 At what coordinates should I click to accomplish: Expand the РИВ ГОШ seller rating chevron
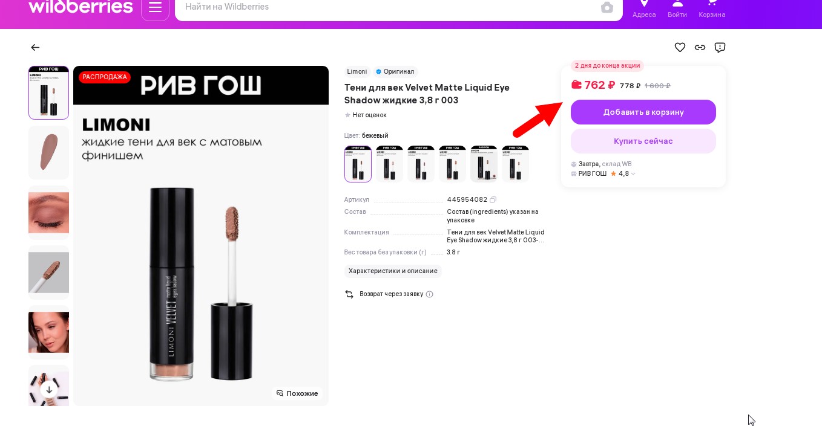click(633, 174)
